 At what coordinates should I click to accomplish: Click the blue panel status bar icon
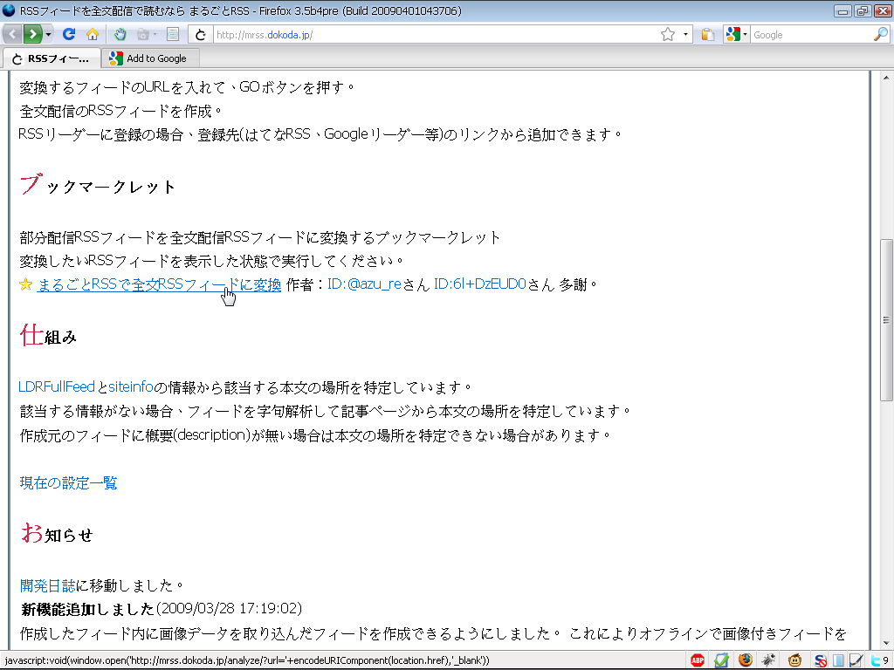(x=838, y=661)
